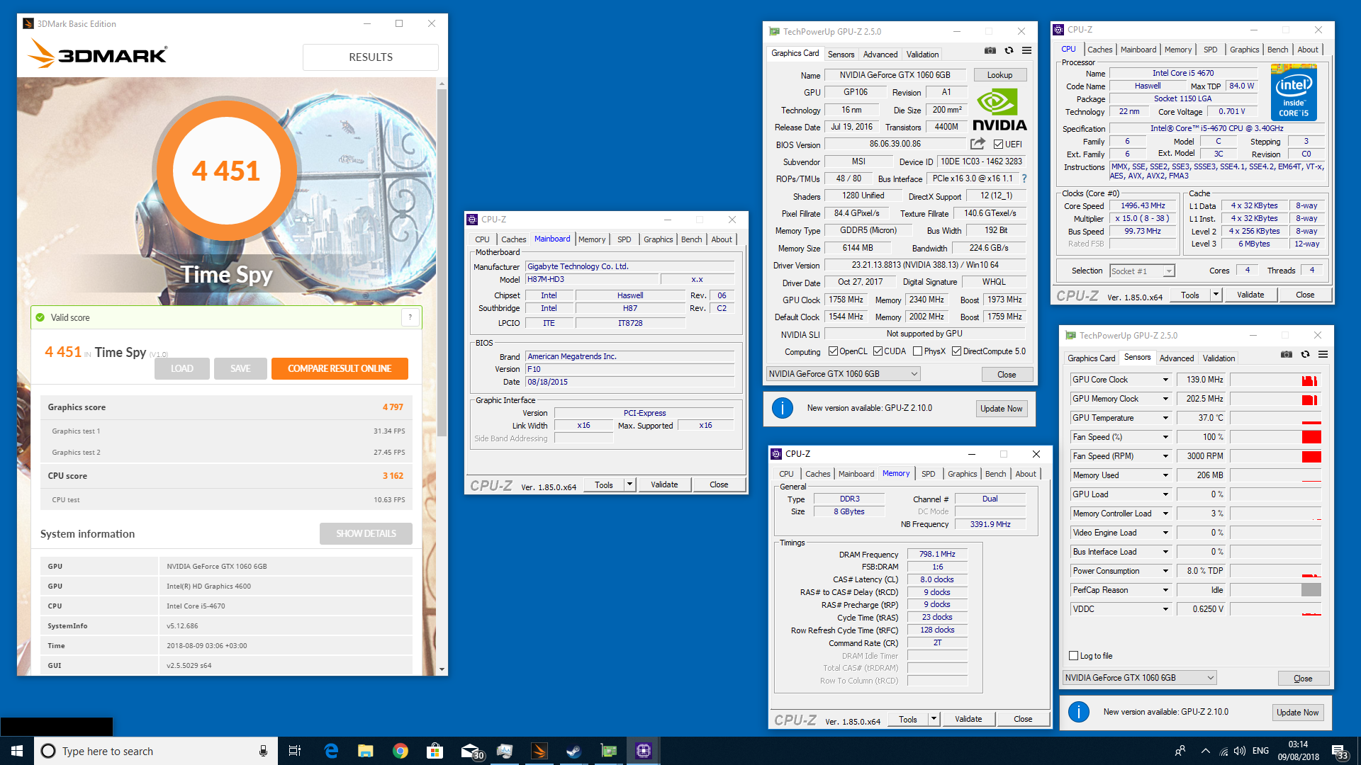Toggle UEFI checkbox in GPU-Z
Viewport: 1361px width, 765px height.
(998, 144)
